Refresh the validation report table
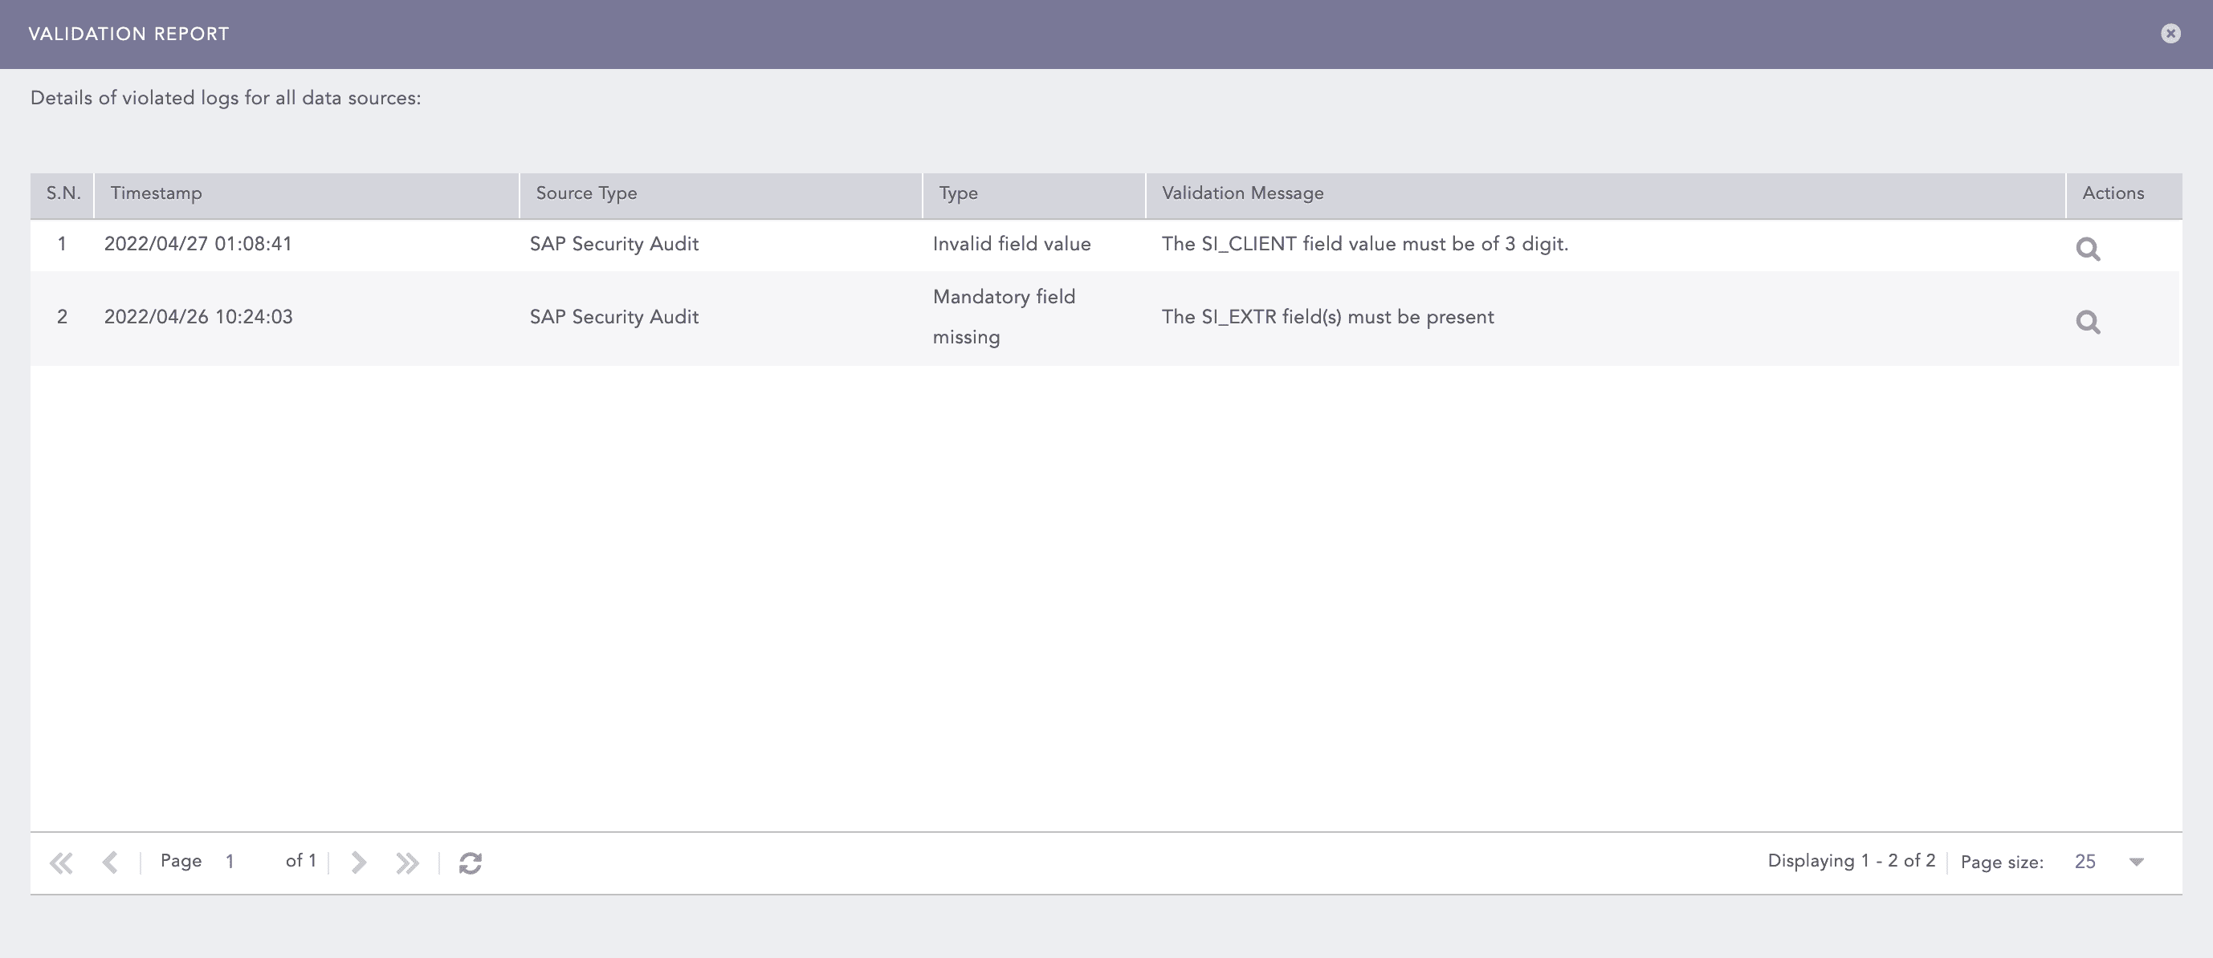 [x=470, y=863]
